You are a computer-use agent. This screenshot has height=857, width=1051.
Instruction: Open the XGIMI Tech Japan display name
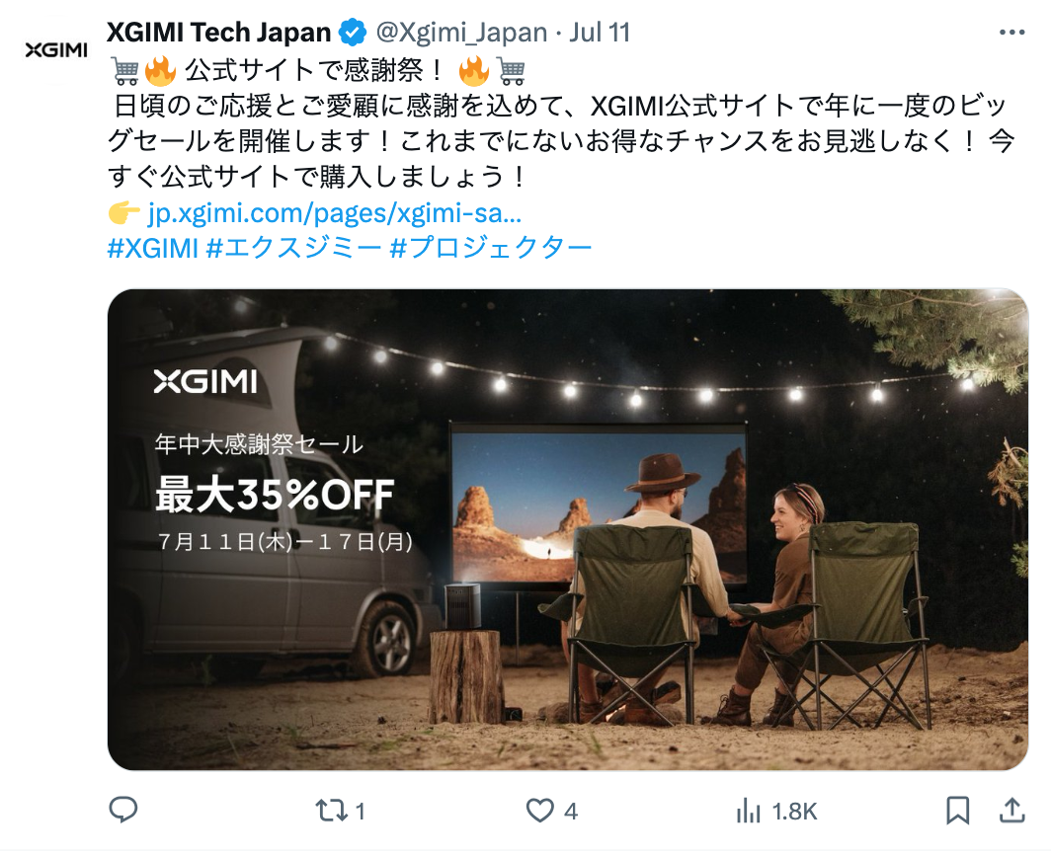(x=218, y=33)
